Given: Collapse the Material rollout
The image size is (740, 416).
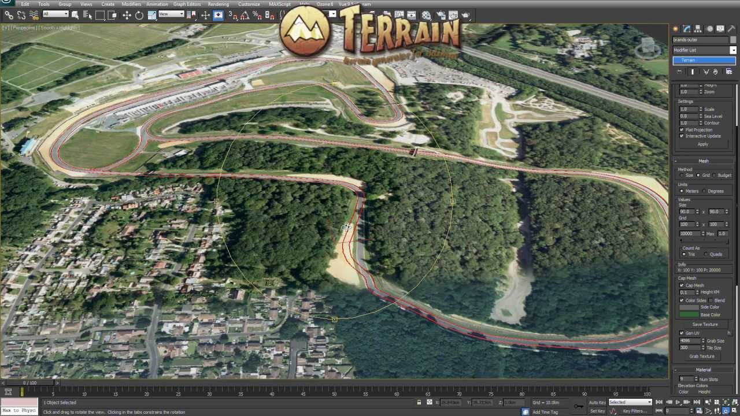Looking at the screenshot, I should point(703,370).
